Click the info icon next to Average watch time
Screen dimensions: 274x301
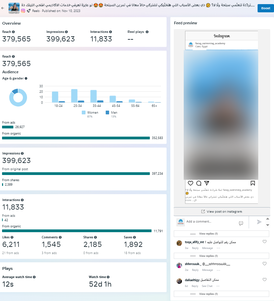pyautogui.click(x=34, y=277)
